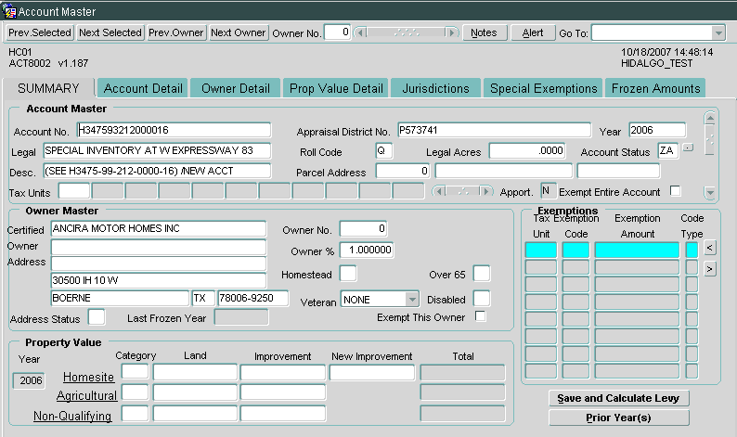Screen dimensions: 737x437
Task: Open the Notes button
Action: (485, 32)
